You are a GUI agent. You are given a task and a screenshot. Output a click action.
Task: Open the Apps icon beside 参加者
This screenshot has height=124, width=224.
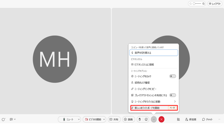[x=178, y=119]
